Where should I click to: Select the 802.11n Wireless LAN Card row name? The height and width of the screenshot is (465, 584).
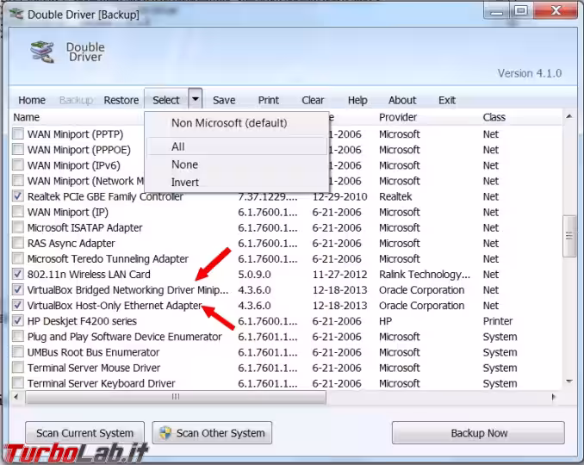coord(89,275)
